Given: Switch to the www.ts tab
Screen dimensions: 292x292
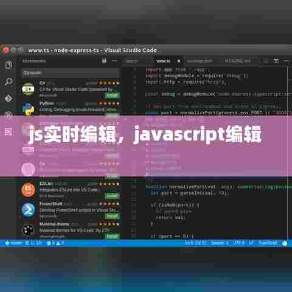Looking at the screenshot, I should pyautogui.click(x=163, y=61).
